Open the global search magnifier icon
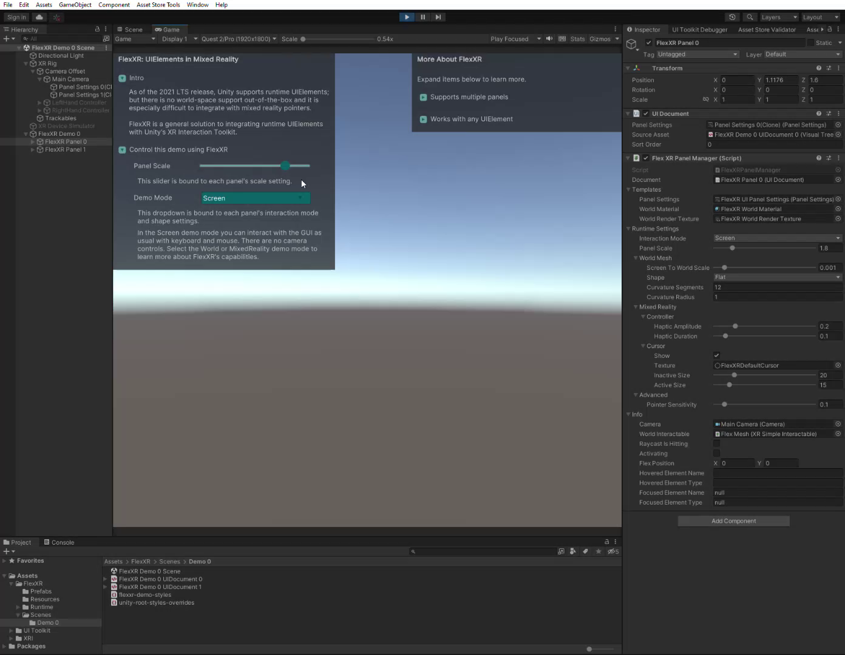Screen dimensions: 845x655 (x=750, y=17)
